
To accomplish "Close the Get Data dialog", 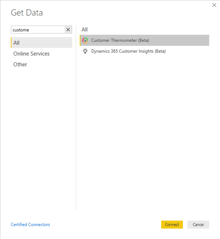I will point(214,5).
